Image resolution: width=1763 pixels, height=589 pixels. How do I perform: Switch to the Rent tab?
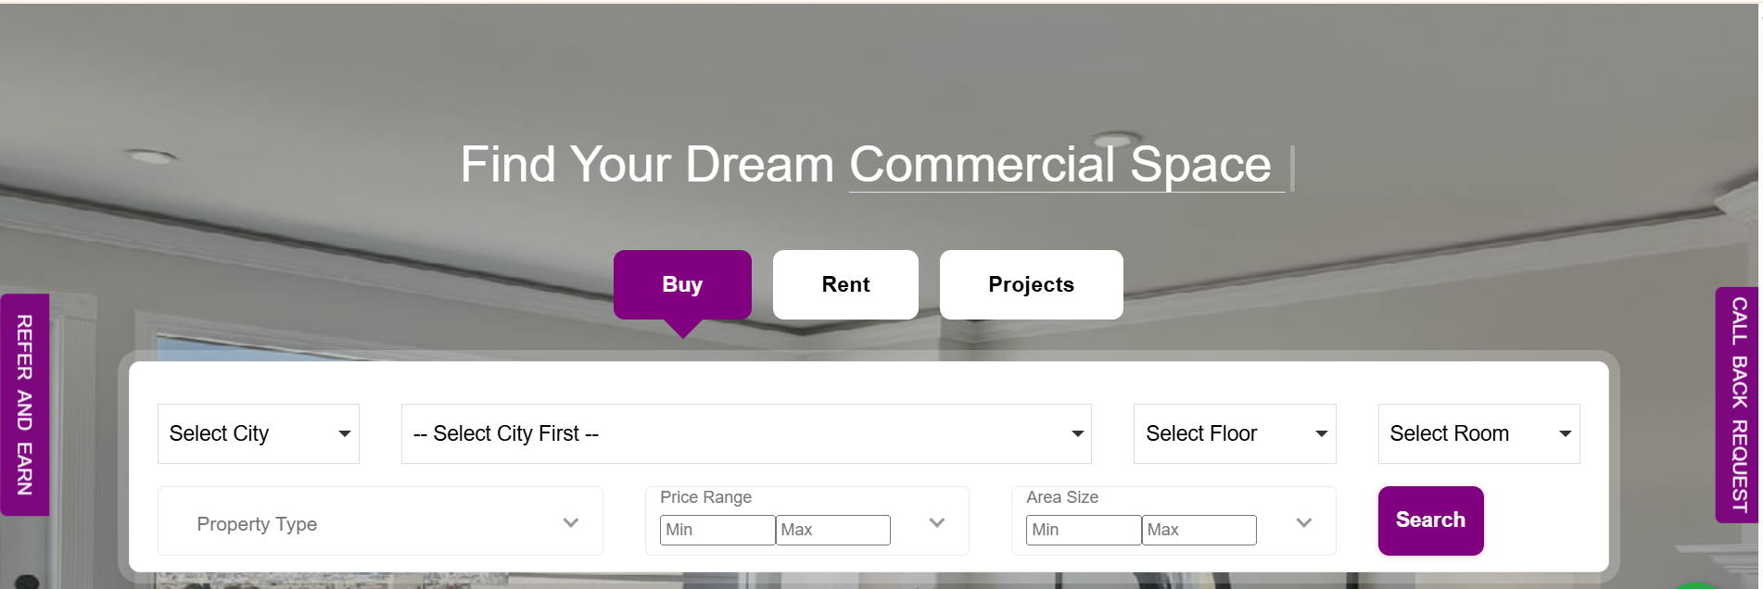tap(845, 284)
